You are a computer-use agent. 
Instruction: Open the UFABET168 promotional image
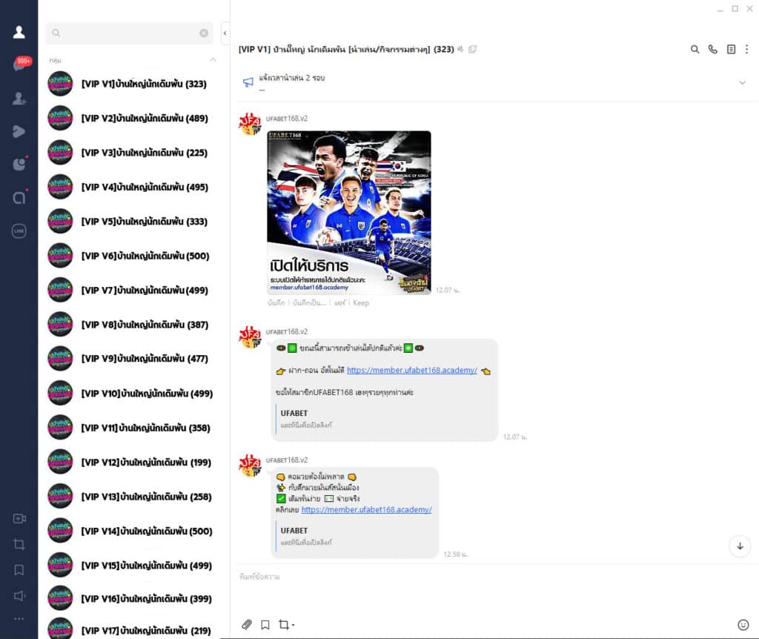click(x=349, y=213)
